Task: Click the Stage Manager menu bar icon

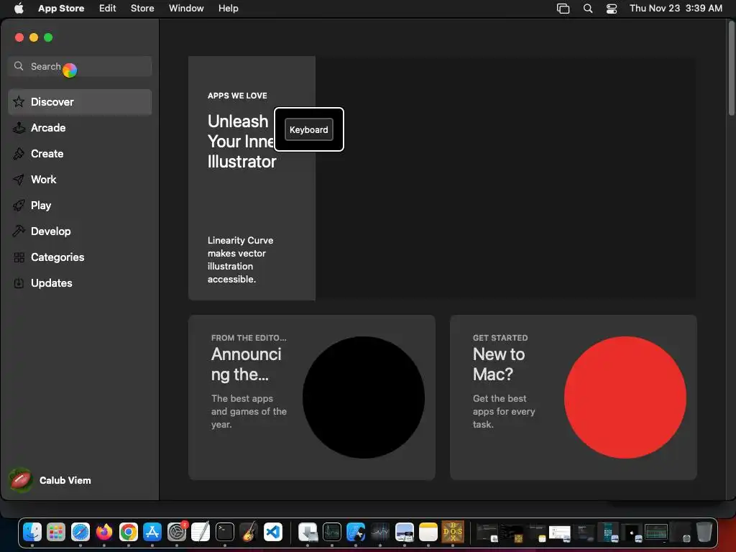Action: (x=563, y=9)
